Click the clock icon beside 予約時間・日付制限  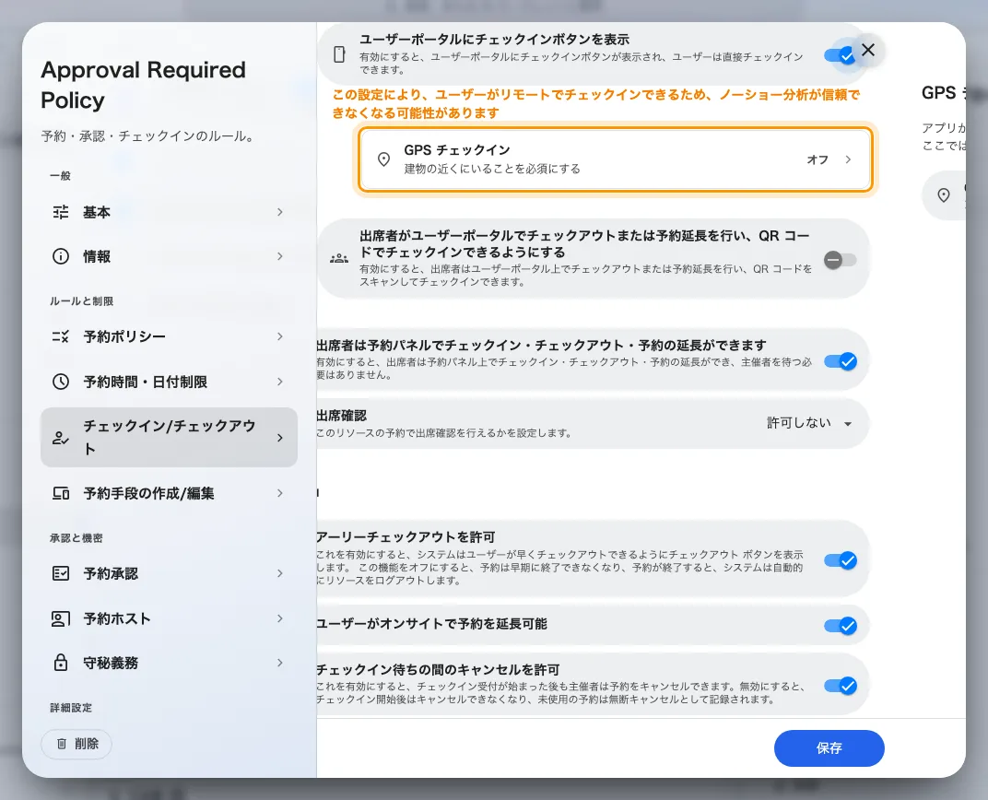pos(61,382)
